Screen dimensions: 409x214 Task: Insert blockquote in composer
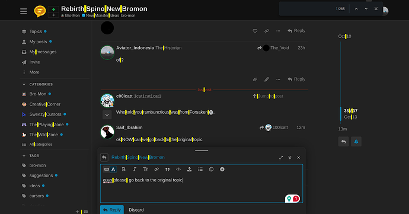click(x=168, y=170)
